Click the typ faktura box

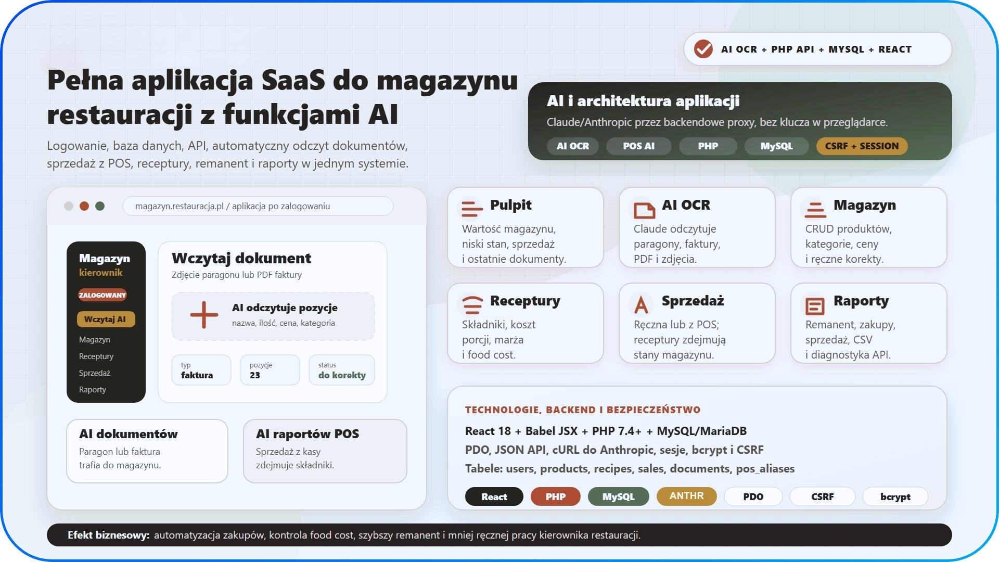coord(201,370)
